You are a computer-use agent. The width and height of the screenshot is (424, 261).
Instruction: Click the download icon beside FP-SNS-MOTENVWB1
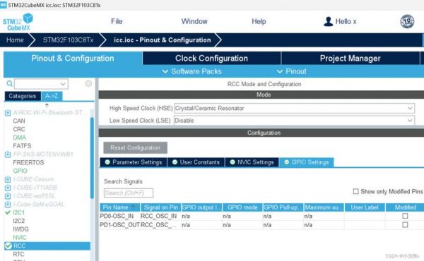point(8,154)
